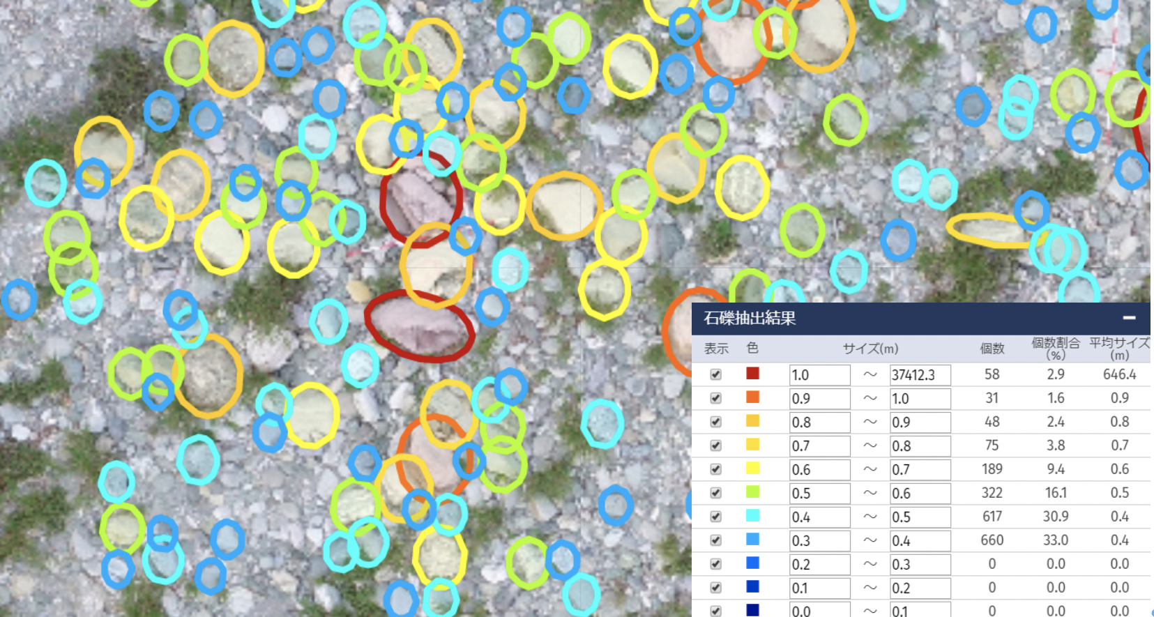Toggle display checkbox for 0.4–0.5 row

coord(715,517)
